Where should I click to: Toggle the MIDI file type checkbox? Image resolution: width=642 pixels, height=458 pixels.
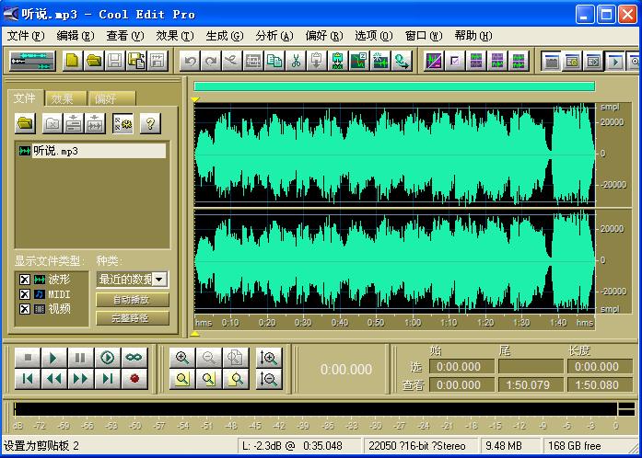point(24,294)
